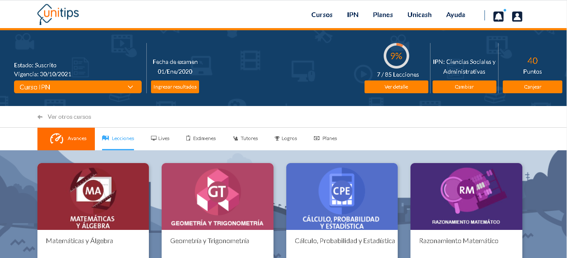This screenshot has width=567, height=258.
Task: Switch to the Lives tab
Action: [160, 139]
